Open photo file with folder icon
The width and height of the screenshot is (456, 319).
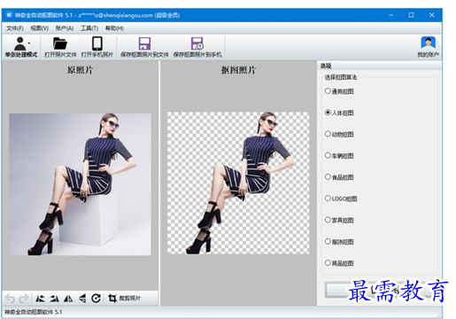click(x=60, y=47)
